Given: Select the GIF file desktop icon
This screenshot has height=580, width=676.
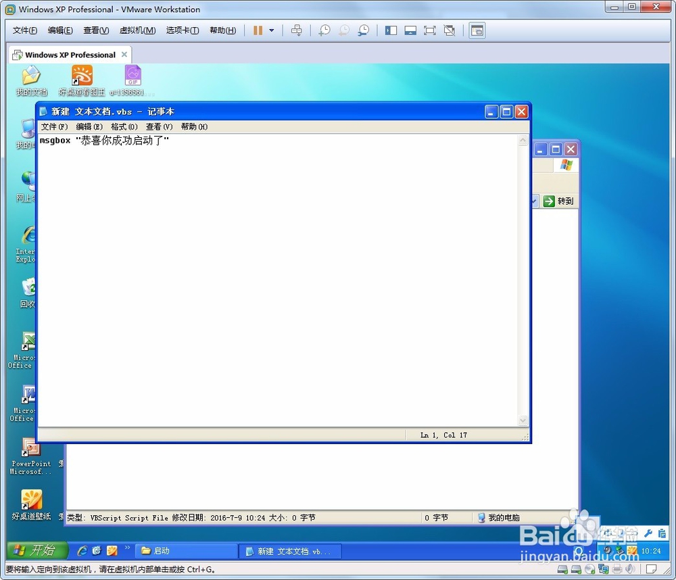Looking at the screenshot, I should coord(132,80).
